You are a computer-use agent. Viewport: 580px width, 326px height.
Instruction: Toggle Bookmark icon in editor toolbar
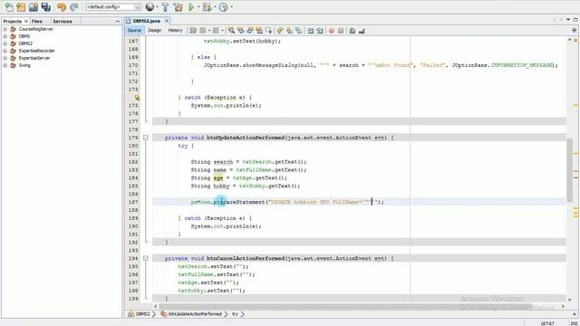coord(298,31)
